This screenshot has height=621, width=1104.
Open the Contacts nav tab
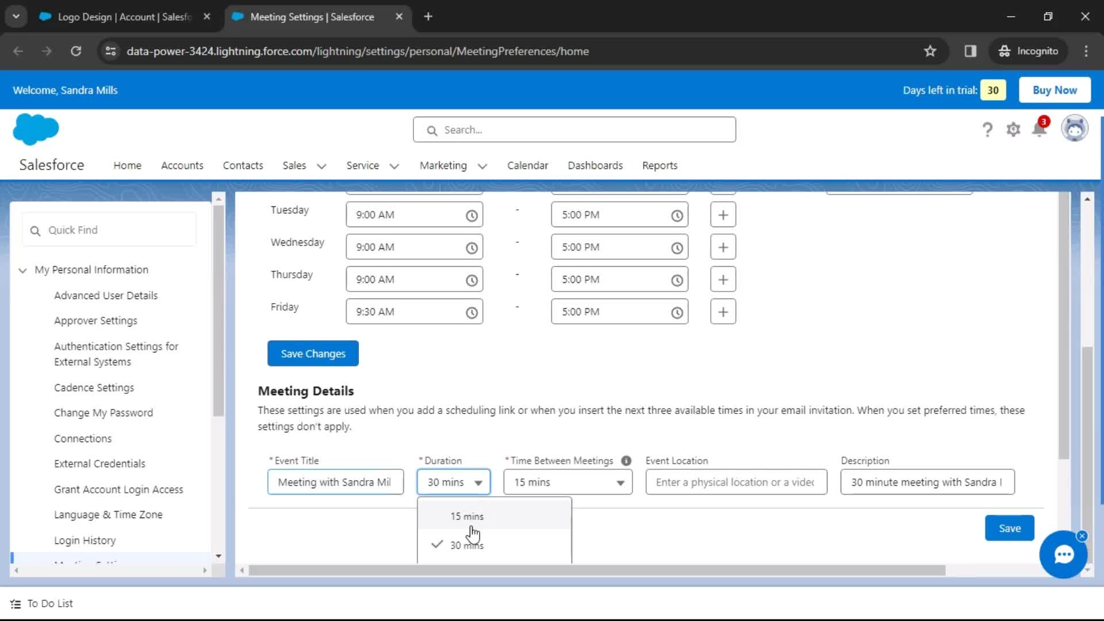(243, 166)
